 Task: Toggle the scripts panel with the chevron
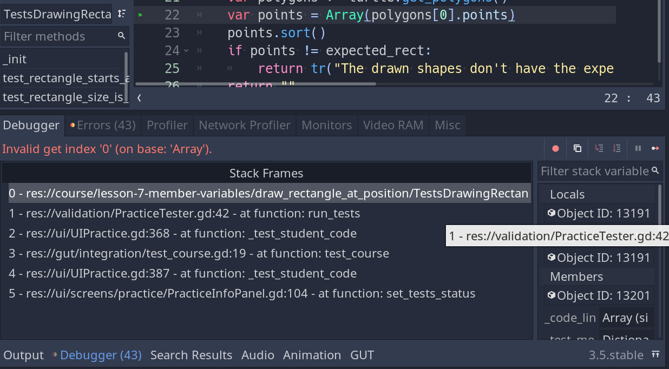click(140, 98)
